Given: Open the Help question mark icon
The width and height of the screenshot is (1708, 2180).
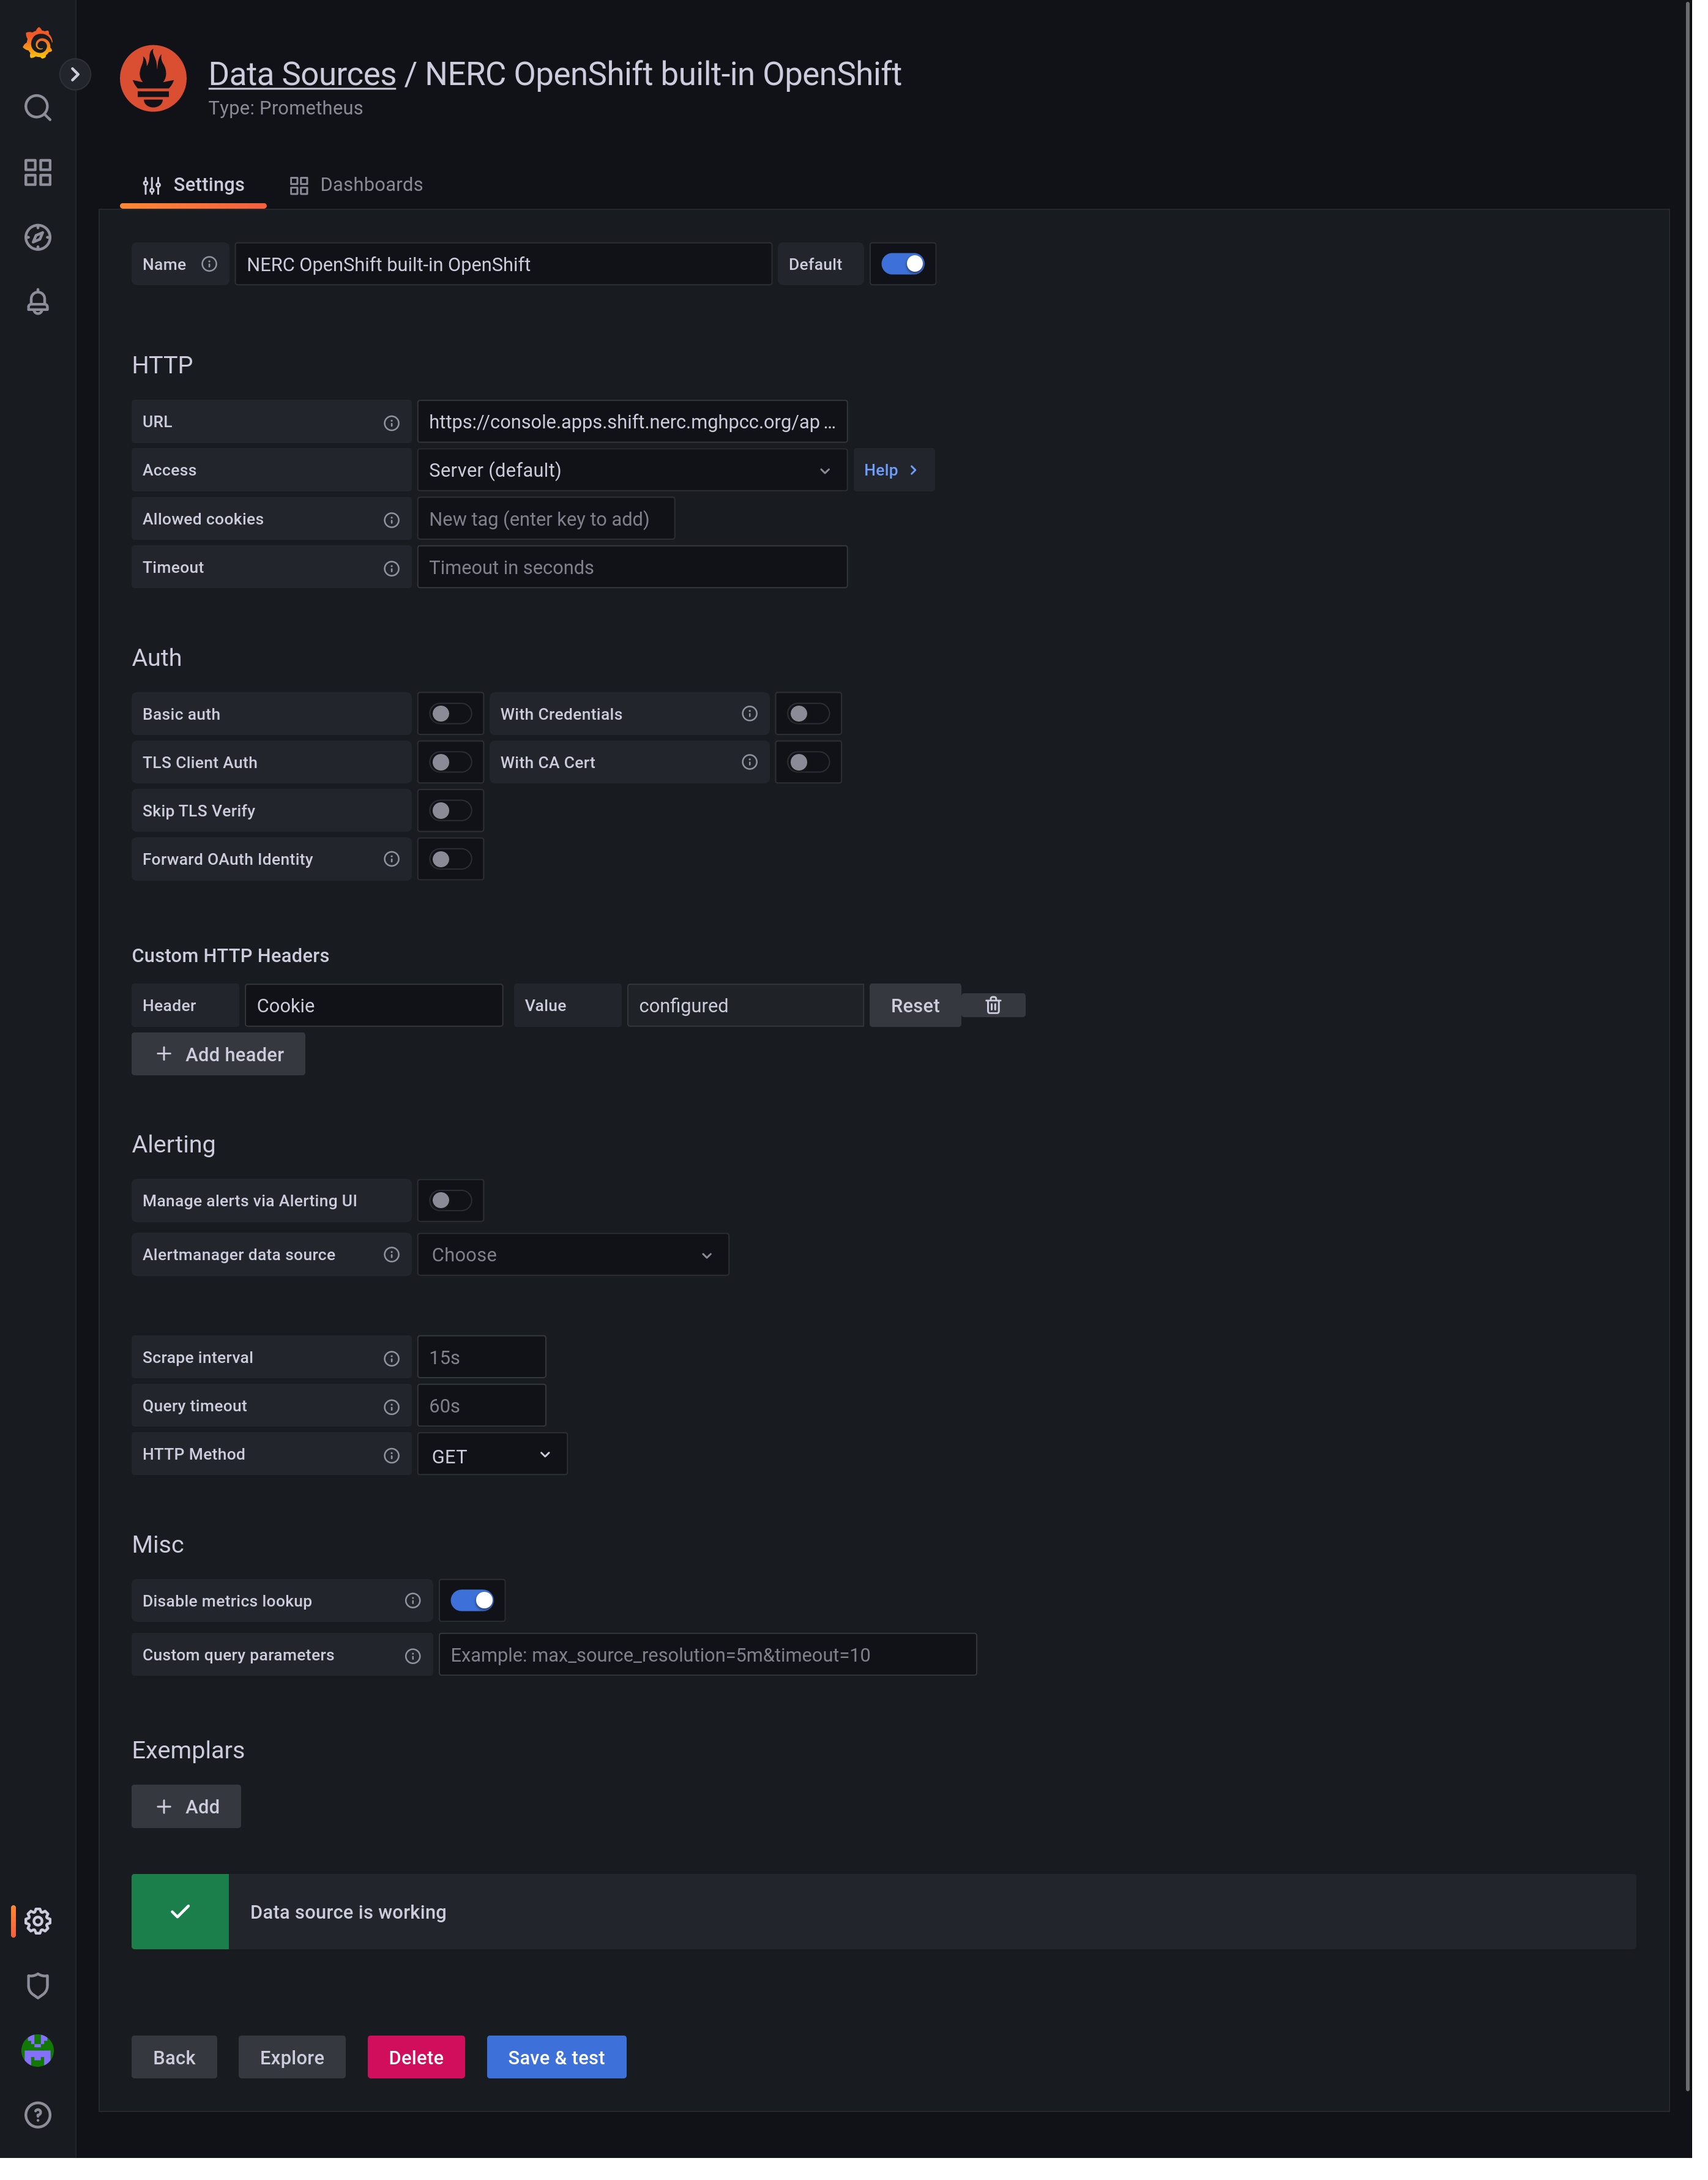Looking at the screenshot, I should (x=38, y=2136).
